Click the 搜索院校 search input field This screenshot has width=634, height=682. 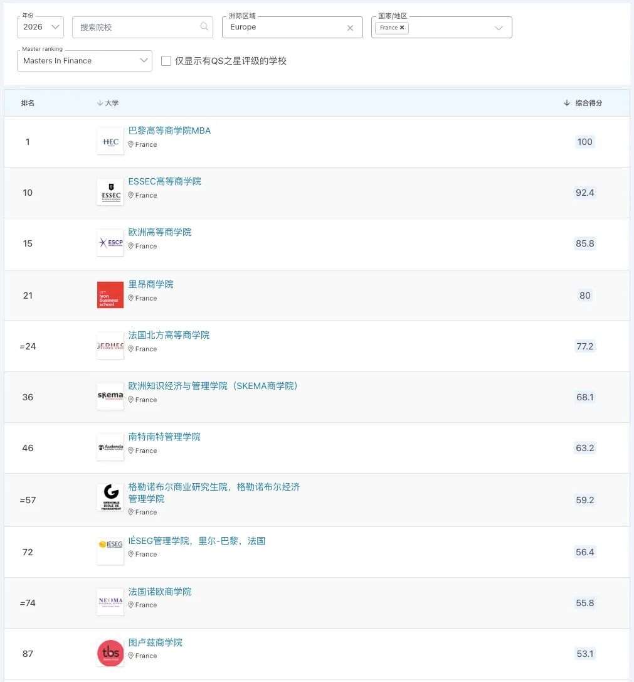(x=138, y=27)
